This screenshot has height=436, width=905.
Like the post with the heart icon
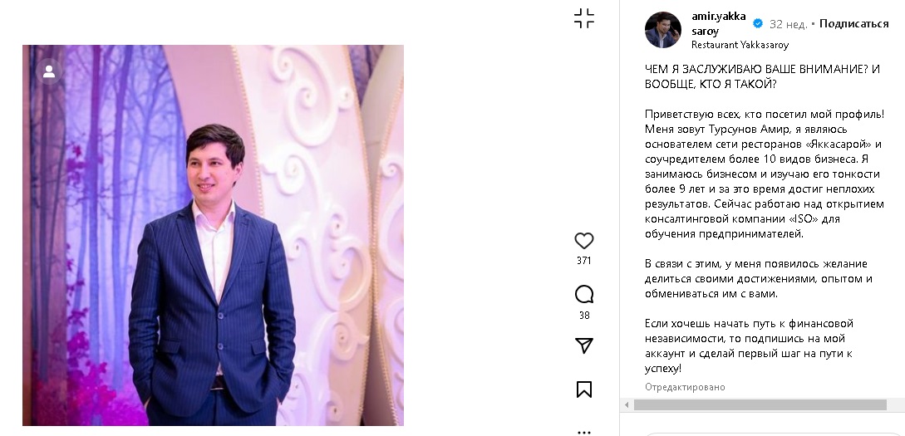pyautogui.click(x=584, y=241)
